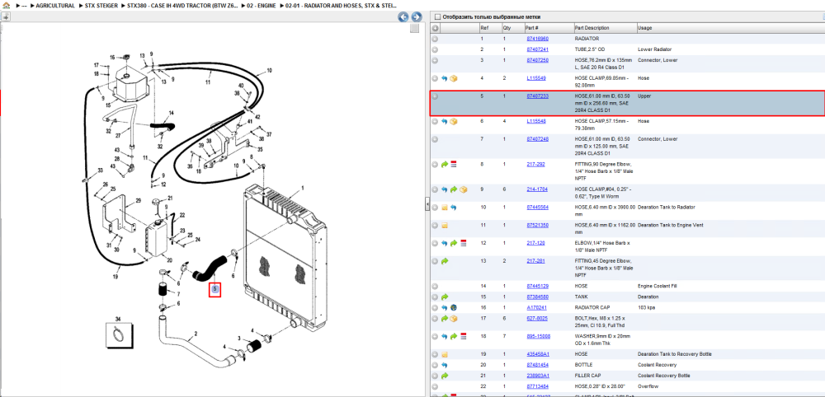Click the yellow note icon in row 10
Screen dimensions: 825x397
445,208
